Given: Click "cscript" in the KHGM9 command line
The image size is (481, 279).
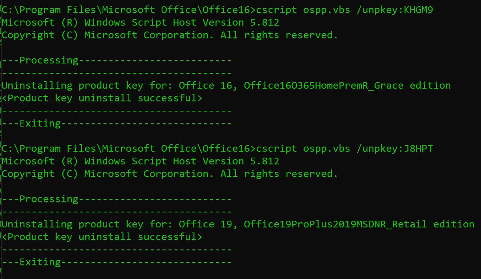Looking at the screenshot, I should pyautogui.click(x=276, y=10).
